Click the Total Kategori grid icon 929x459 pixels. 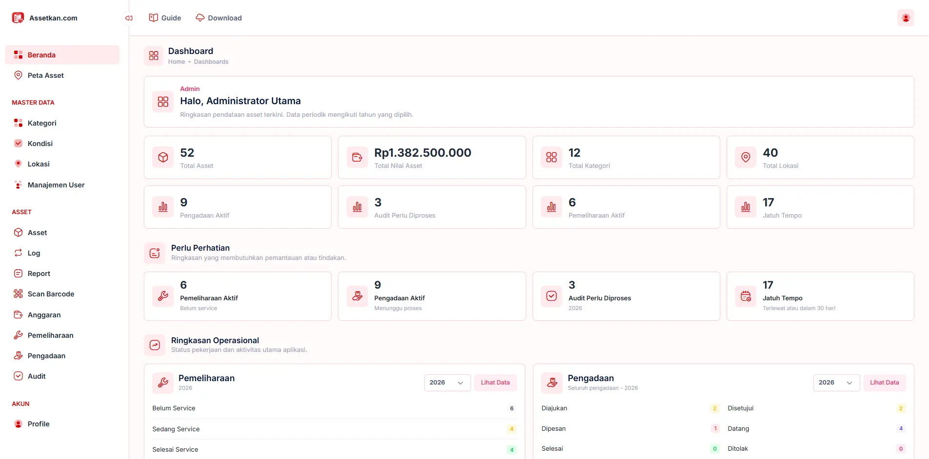pos(552,157)
